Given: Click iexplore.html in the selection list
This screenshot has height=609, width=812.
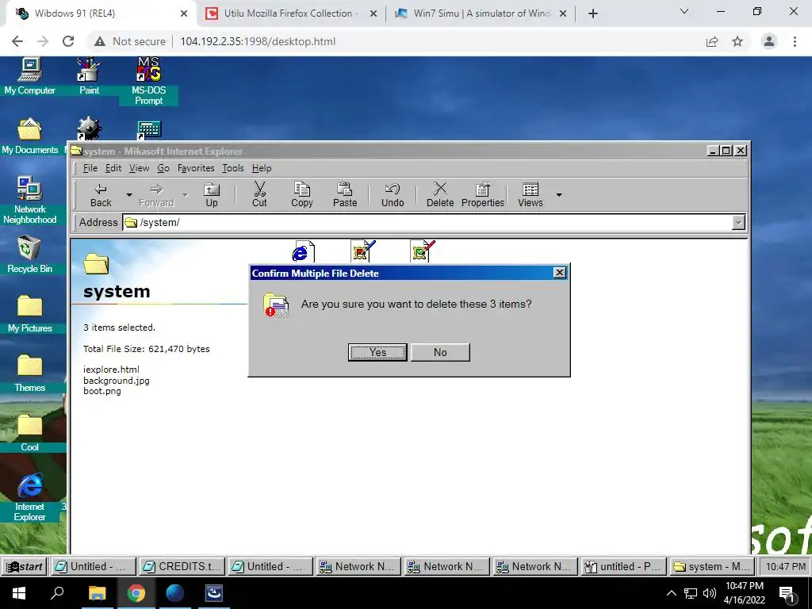Looking at the screenshot, I should click(x=111, y=370).
